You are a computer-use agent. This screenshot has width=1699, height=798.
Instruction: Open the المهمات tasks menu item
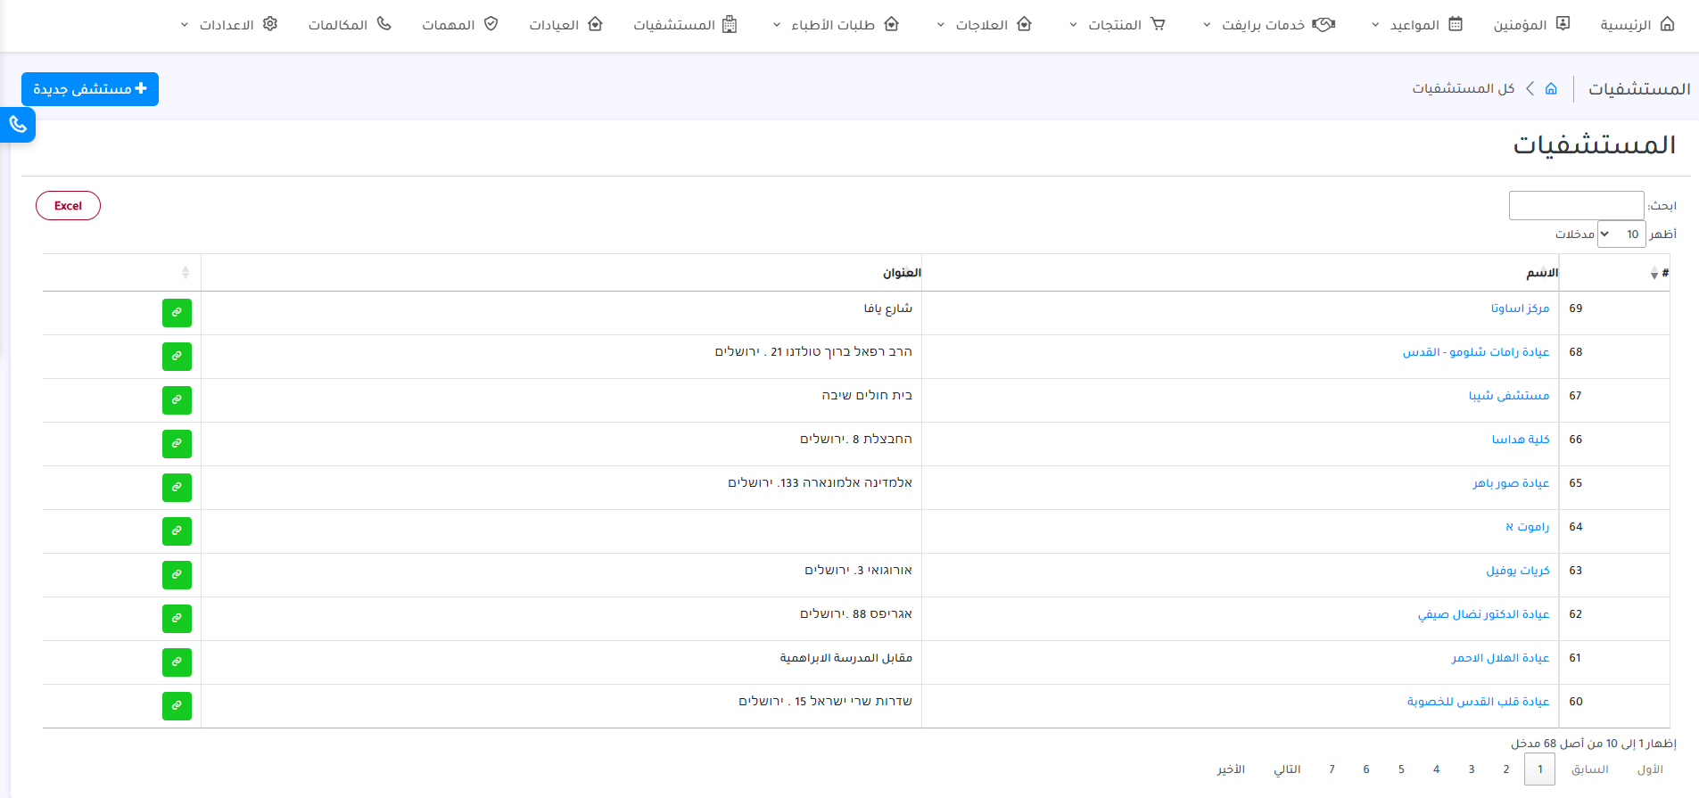coord(459,25)
